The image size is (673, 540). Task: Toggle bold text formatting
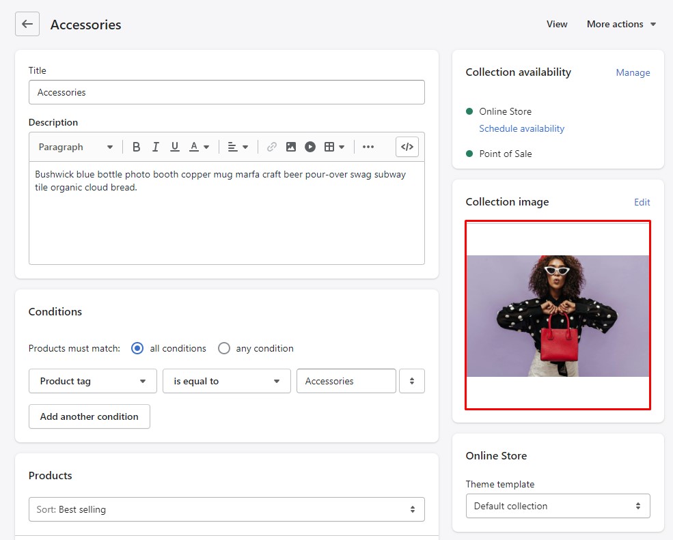click(x=137, y=147)
